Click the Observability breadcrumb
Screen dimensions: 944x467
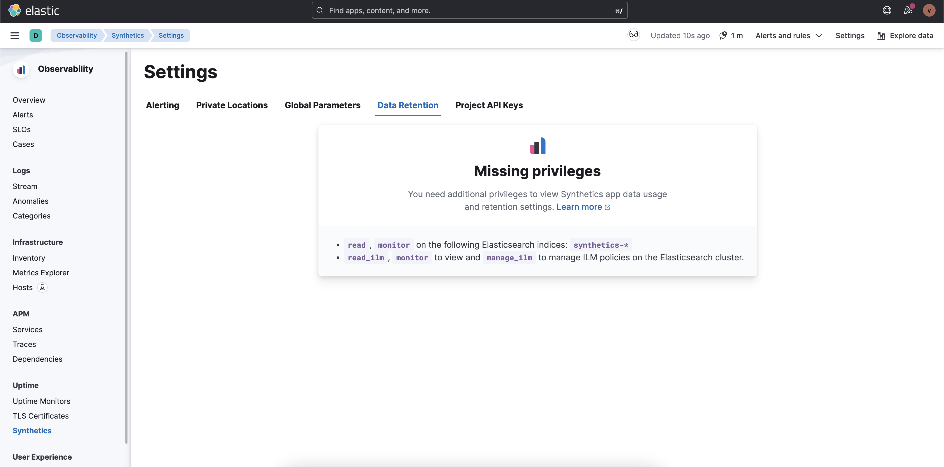pyautogui.click(x=77, y=35)
